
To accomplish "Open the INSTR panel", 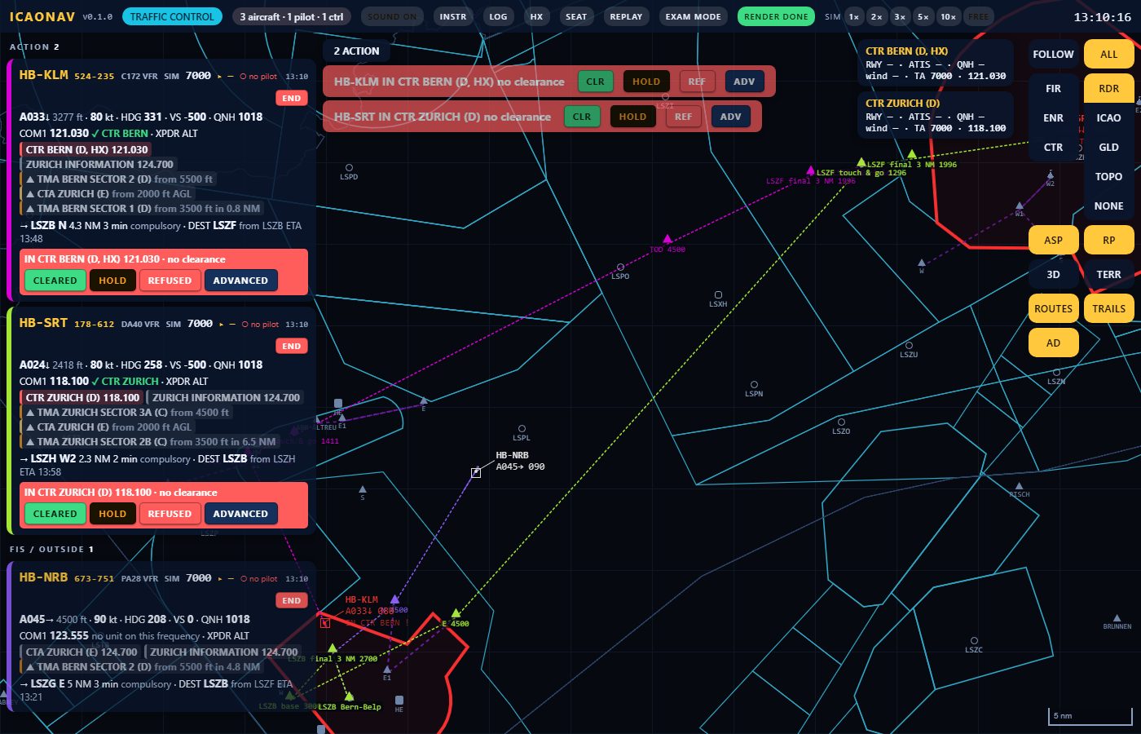I will click(453, 16).
